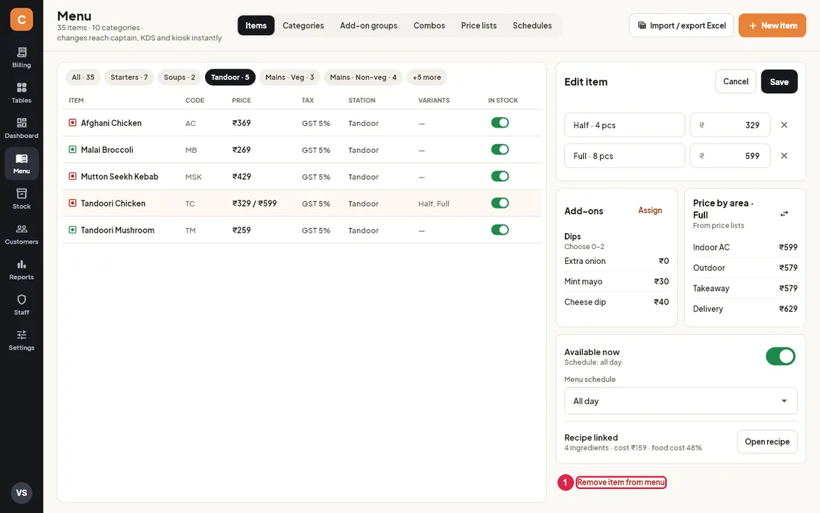Open Staff from the sidebar
The height and width of the screenshot is (513, 820).
point(22,305)
